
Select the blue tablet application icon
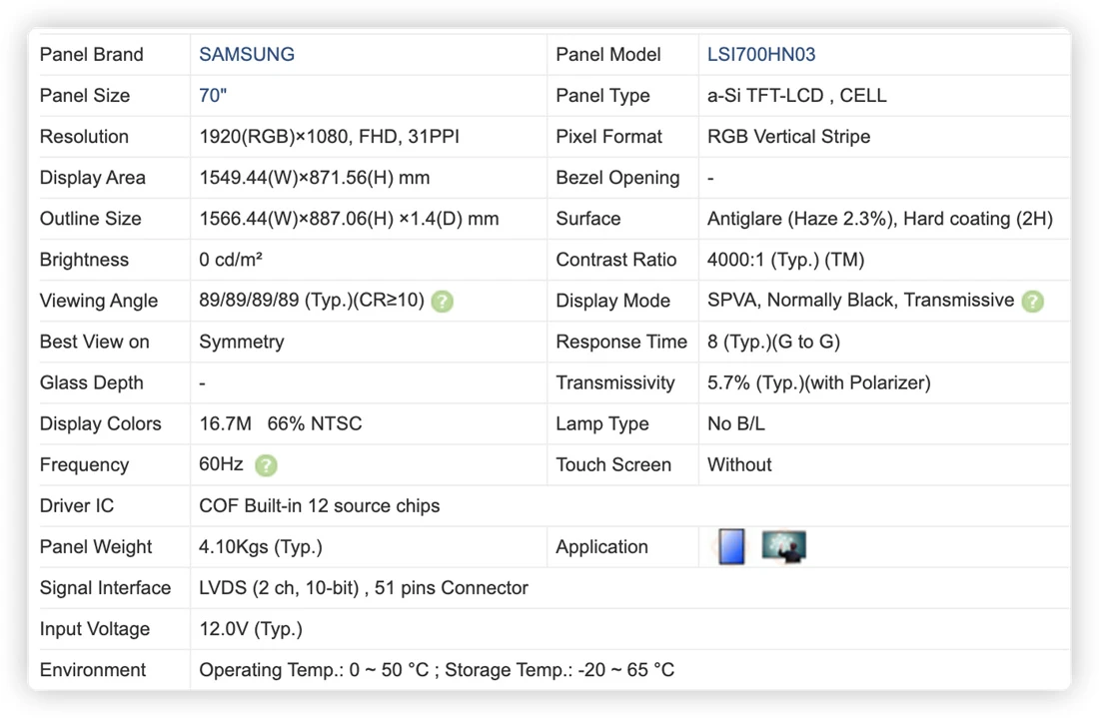(x=731, y=546)
